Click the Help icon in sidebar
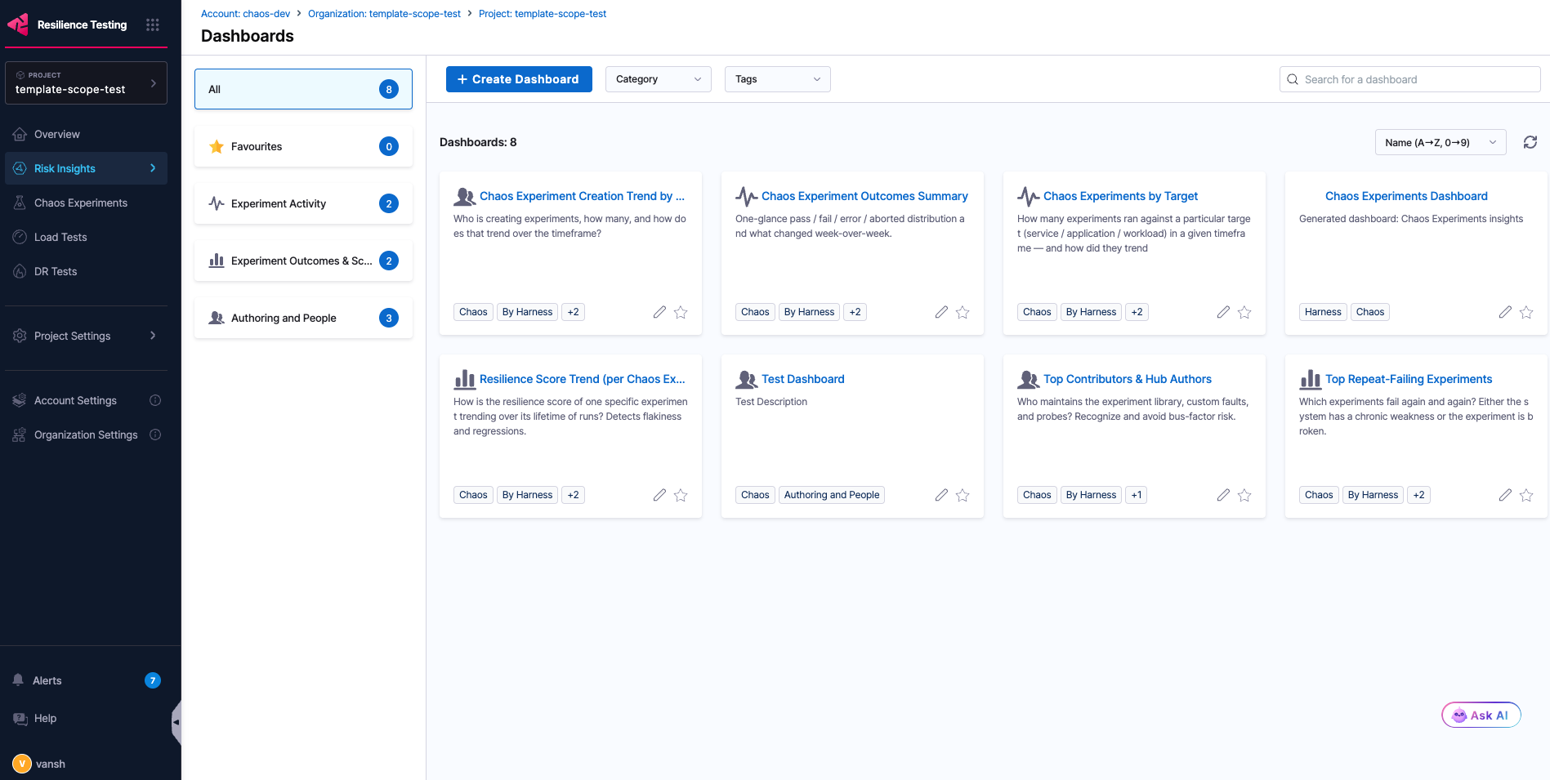 click(x=20, y=719)
